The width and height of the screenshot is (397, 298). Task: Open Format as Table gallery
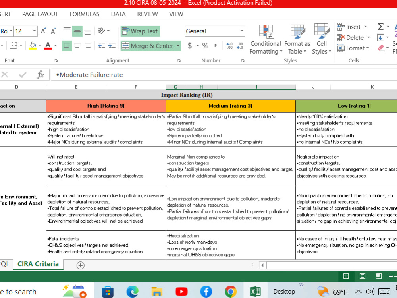pyautogui.click(x=297, y=39)
